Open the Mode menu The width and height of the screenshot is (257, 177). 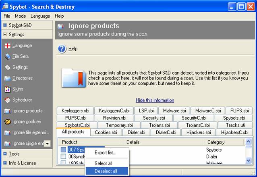[20, 16]
